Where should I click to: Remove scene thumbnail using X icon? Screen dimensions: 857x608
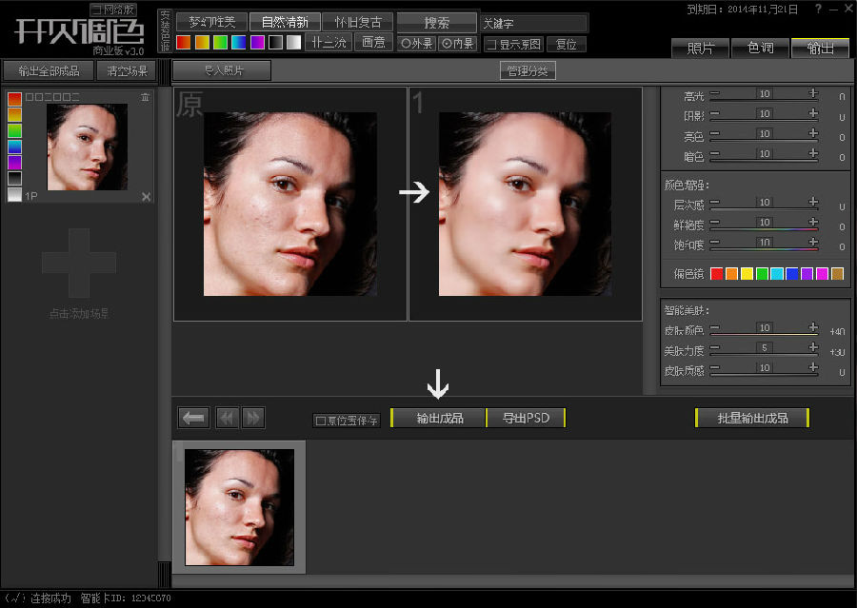[146, 197]
